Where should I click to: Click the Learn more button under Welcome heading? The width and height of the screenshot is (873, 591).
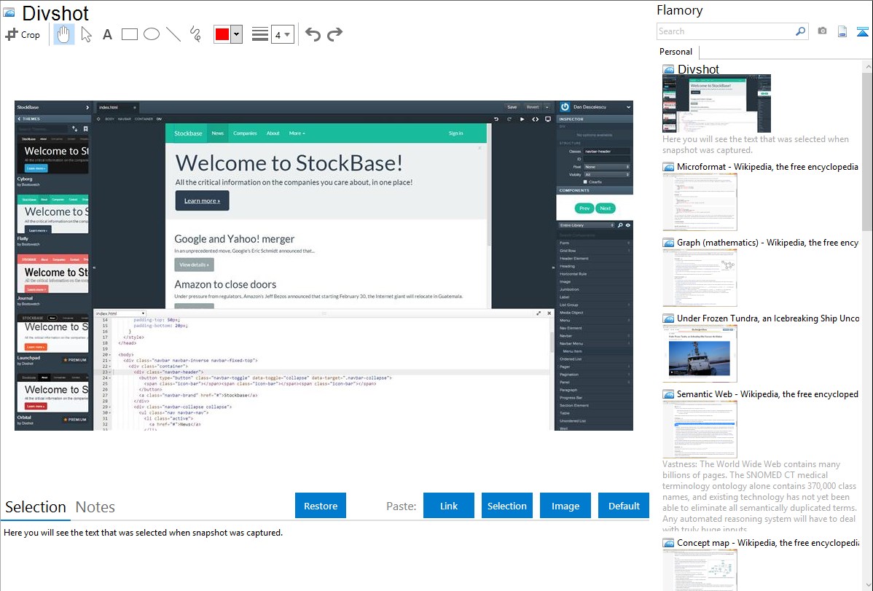[202, 200]
